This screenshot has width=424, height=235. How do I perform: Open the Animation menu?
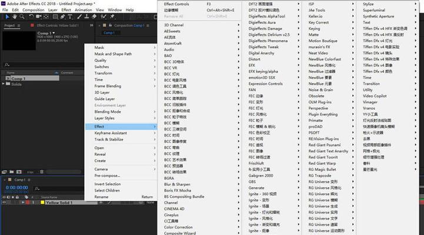[84, 10]
